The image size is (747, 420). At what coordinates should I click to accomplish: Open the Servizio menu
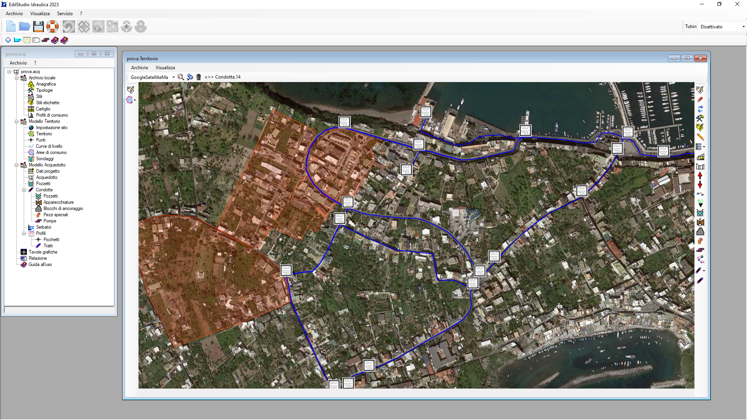[65, 14]
